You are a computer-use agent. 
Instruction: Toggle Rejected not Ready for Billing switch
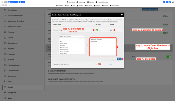click(98, 64)
